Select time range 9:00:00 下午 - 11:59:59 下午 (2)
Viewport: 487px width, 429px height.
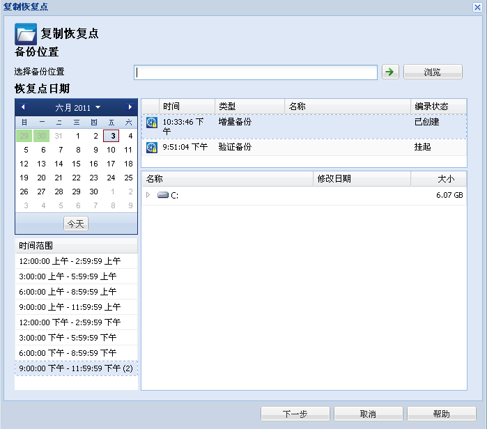pos(76,368)
